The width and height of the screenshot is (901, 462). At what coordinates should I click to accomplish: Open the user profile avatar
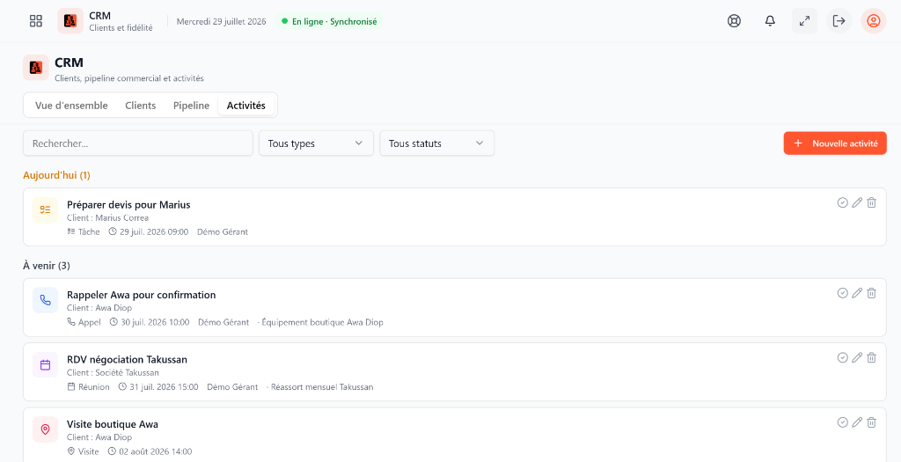874,21
